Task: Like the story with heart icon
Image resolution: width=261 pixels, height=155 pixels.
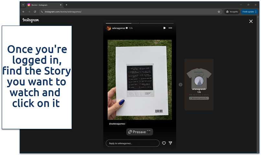Action: 164,143
